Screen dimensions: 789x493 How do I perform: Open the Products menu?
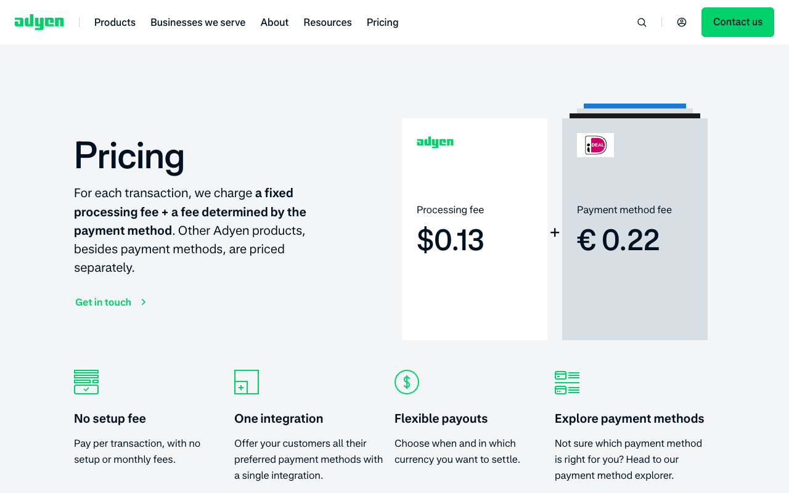pyautogui.click(x=115, y=22)
